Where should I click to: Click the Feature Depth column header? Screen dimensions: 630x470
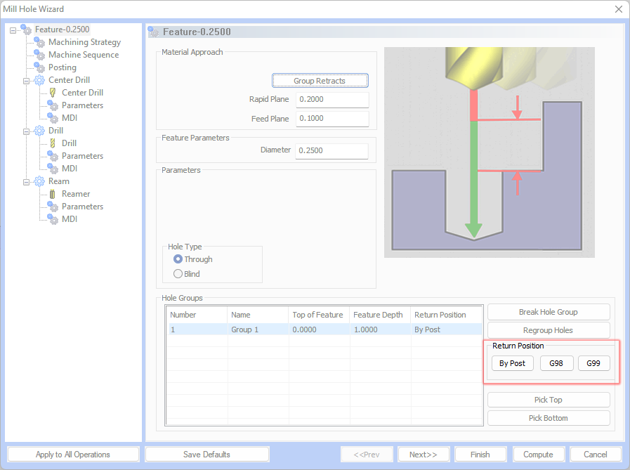(381, 315)
